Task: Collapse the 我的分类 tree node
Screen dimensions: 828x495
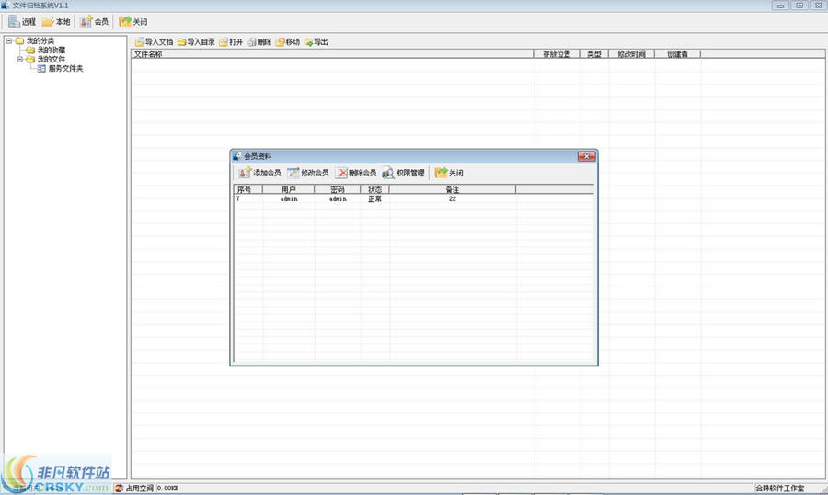Action: [x=9, y=40]
